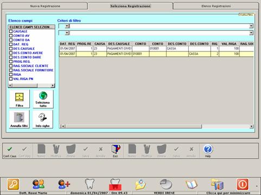Click the Conf.Reg. checkmark icon
Viewport: 261px width, 195px height.
24,151
